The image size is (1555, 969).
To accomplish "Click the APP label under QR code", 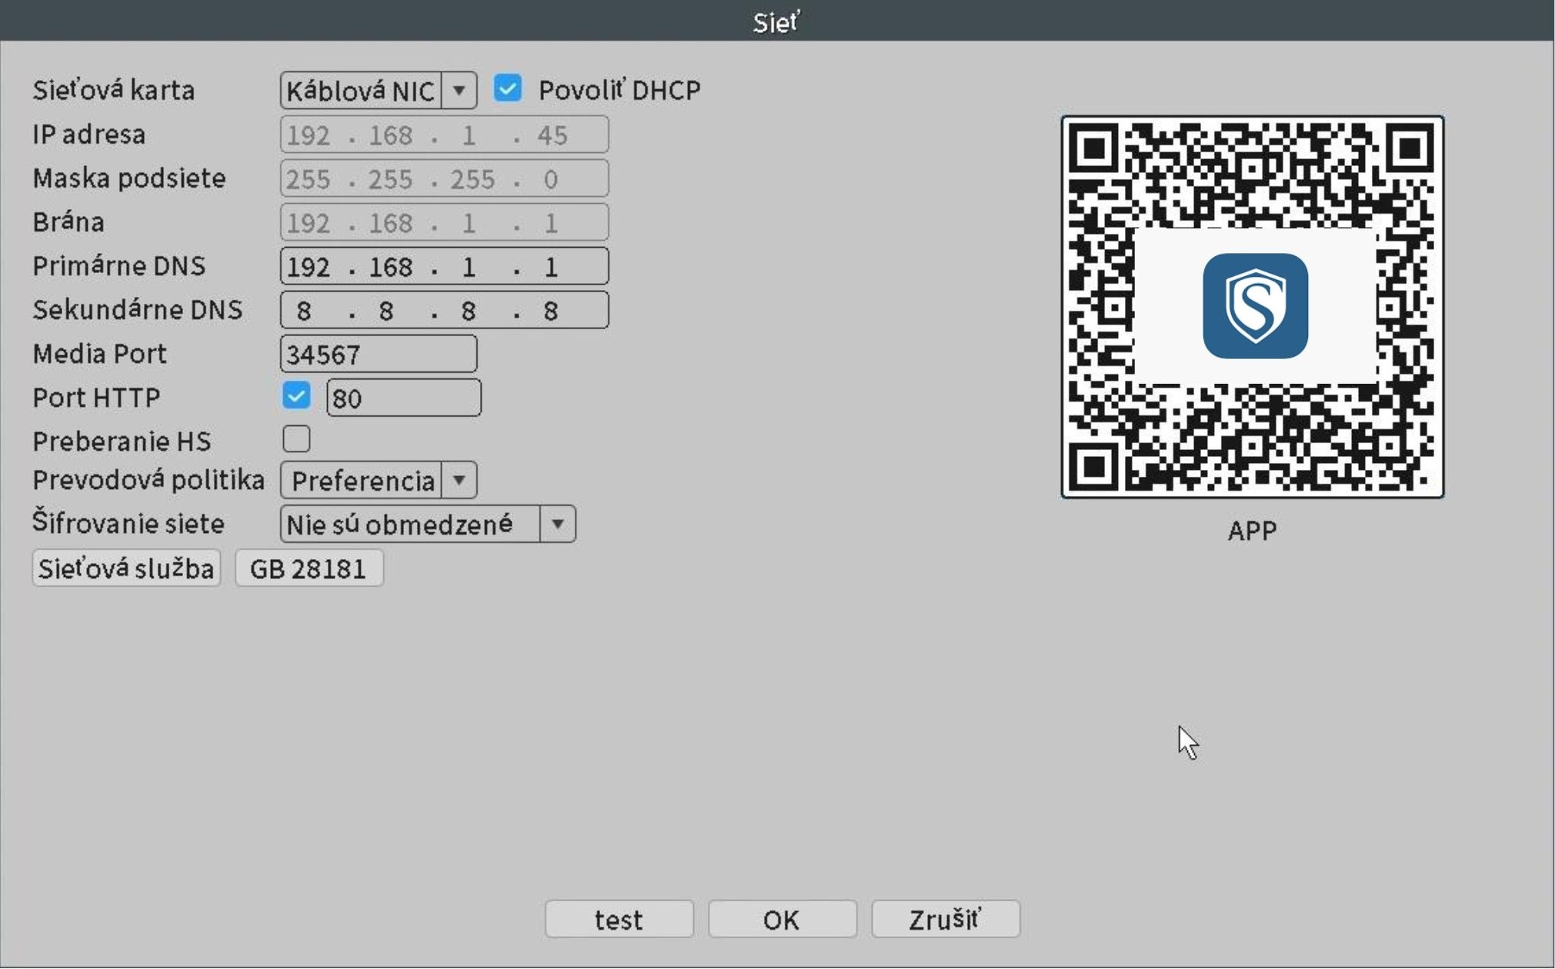I will point(1253,531).
